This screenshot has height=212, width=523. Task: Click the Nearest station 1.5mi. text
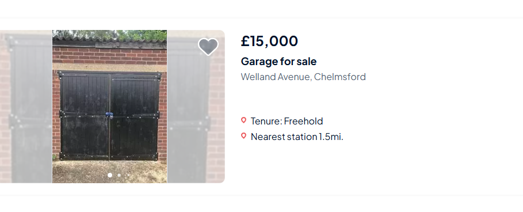(x=297, y=137)
